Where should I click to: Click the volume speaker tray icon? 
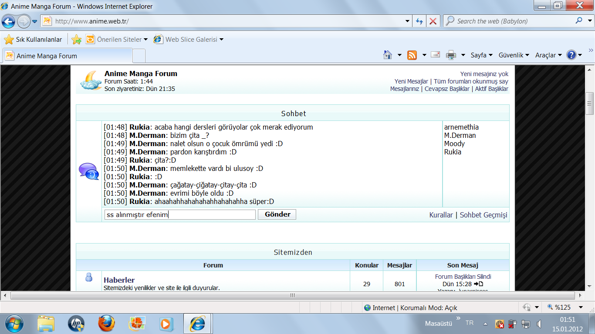coord(539,324)
